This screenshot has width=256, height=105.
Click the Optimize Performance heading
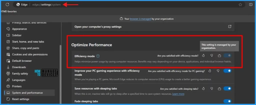pyautogui.click(x=91, y=45)
